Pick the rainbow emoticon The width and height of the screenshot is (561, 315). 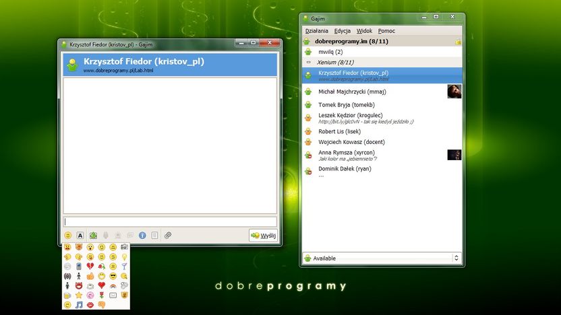[x=113, y=286]
